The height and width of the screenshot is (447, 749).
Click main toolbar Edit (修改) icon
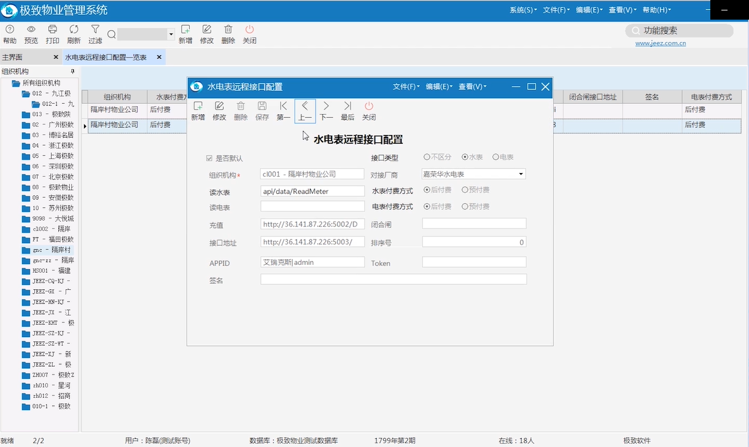[x=207, y=29]
